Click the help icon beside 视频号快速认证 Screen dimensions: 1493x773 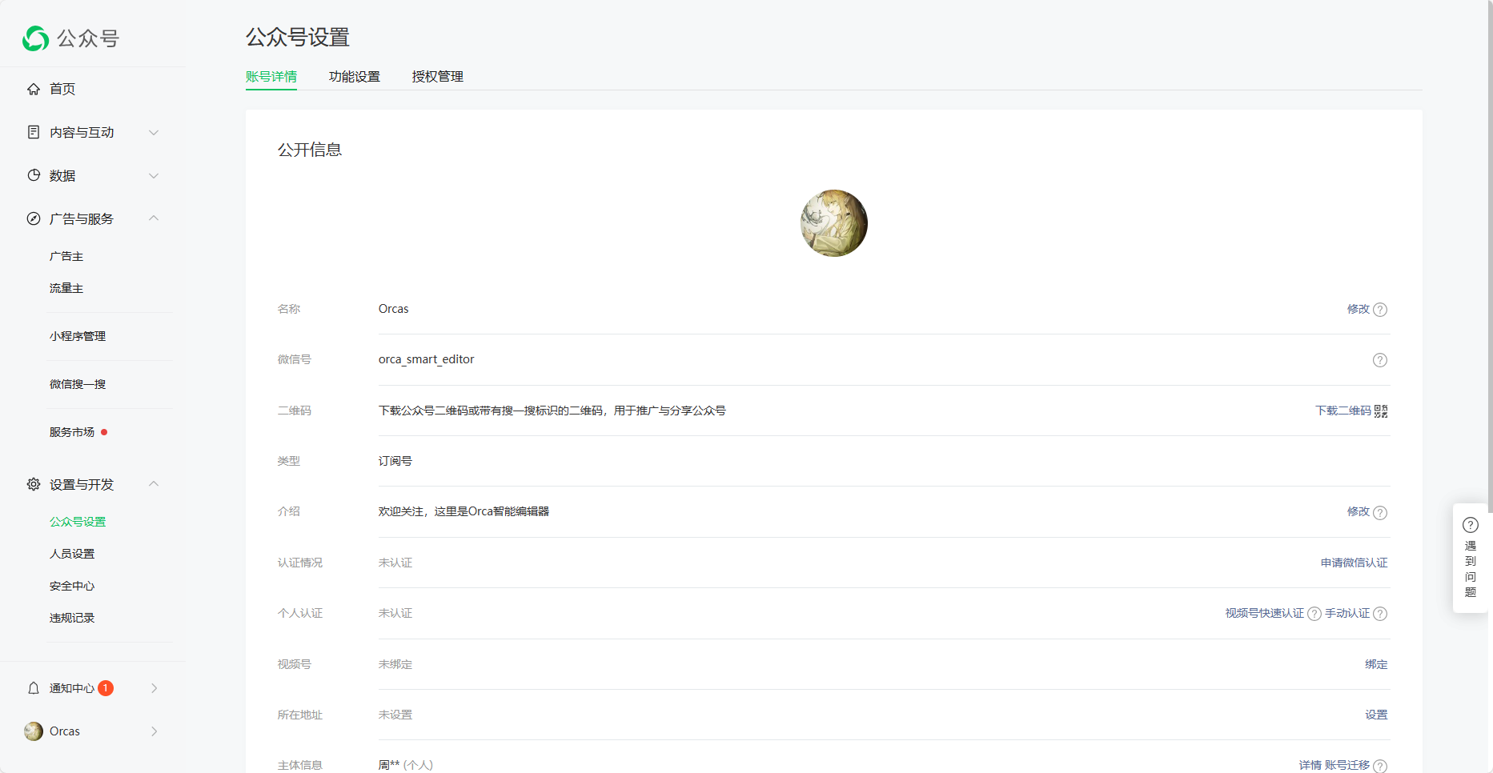[x=1314, y=614]
